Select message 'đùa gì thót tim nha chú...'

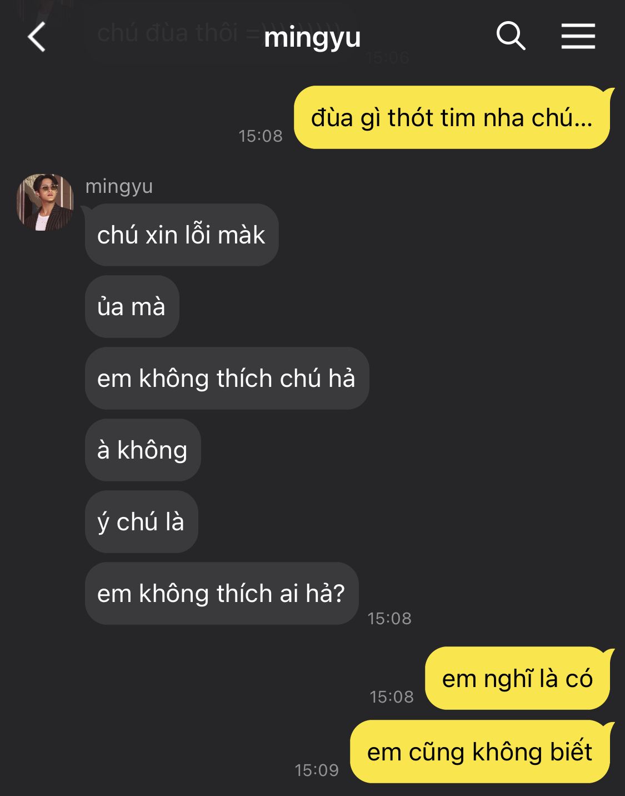[452, 117]
